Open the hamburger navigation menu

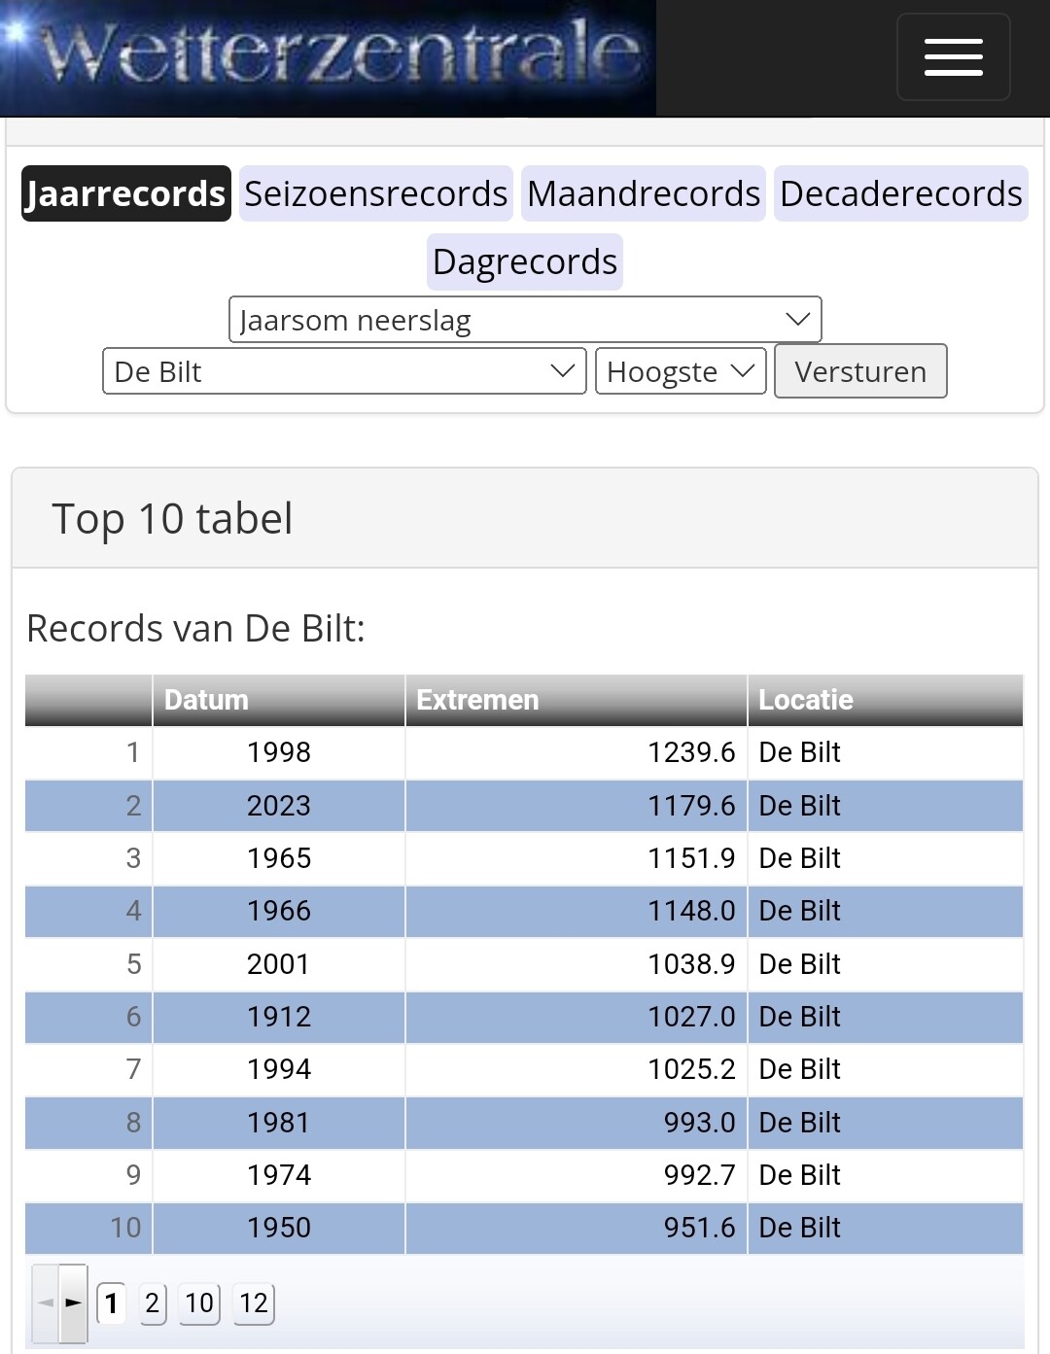(953, 57)
